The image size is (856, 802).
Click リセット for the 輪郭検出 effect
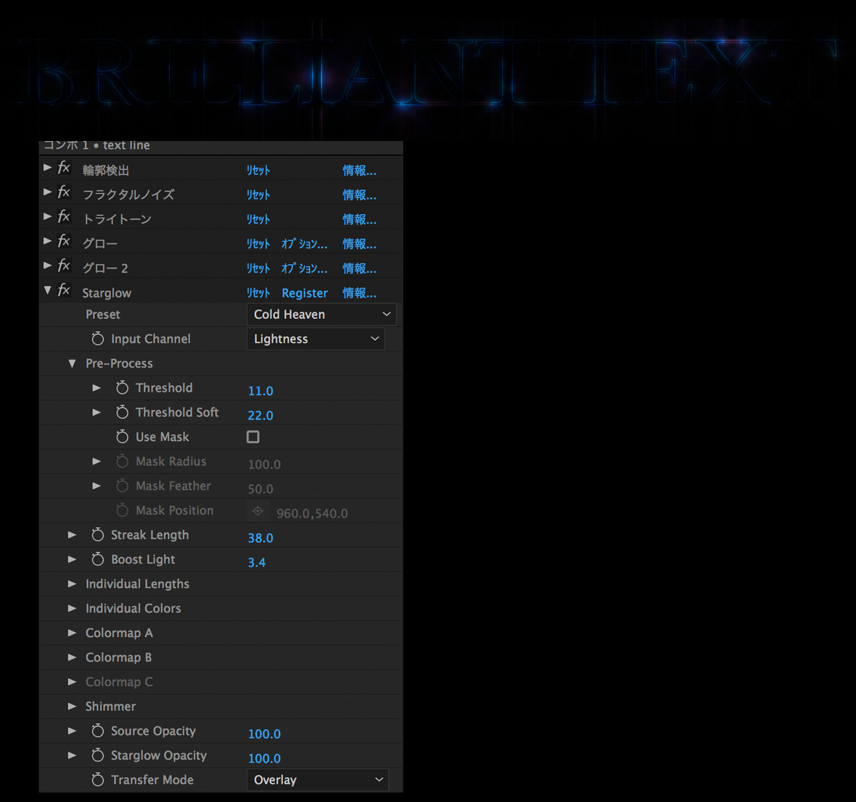click(x=258, y=171)
